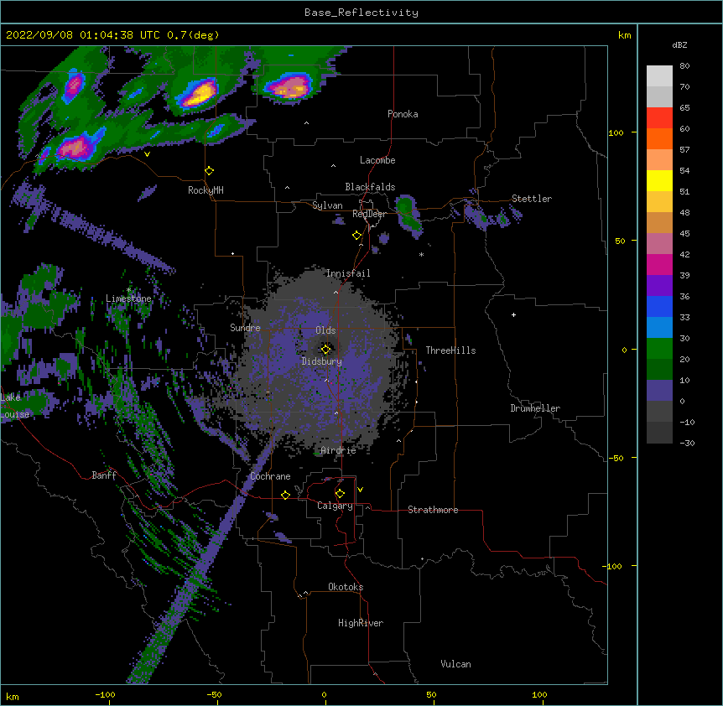The image size is (723, 706).
Task: Click the Didsbury town label
Action: [322, 361]
